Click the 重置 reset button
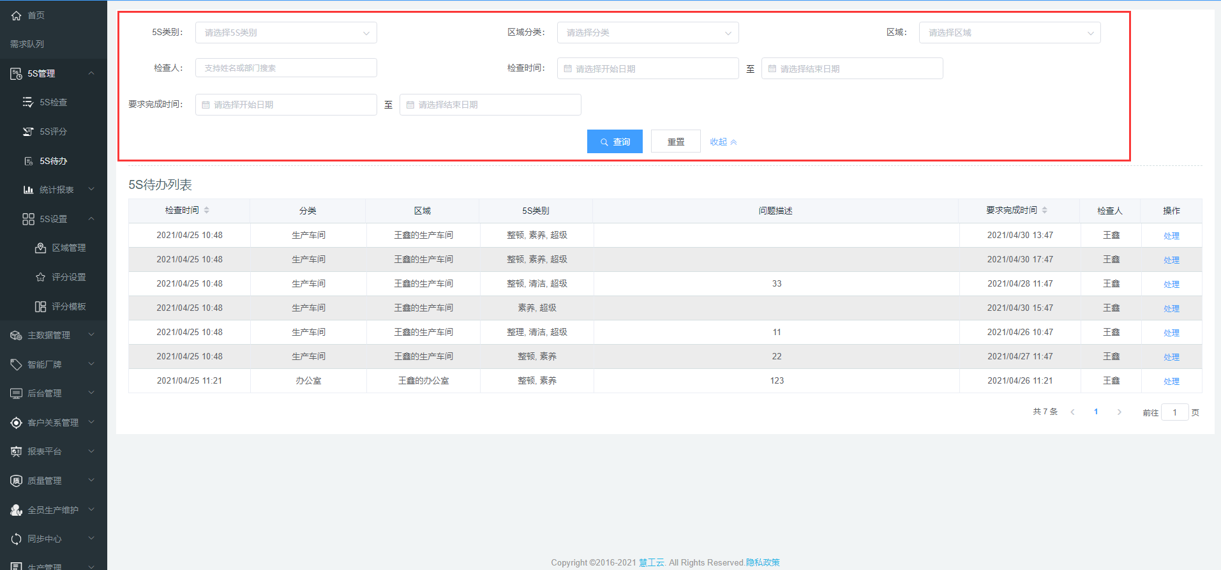 click(675, 142)
